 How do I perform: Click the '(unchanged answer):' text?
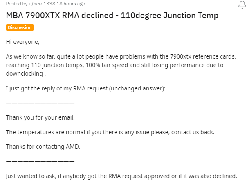tap(137, 88)
